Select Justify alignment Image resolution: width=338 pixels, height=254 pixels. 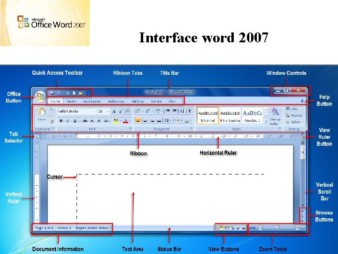[x=159, y=121]
